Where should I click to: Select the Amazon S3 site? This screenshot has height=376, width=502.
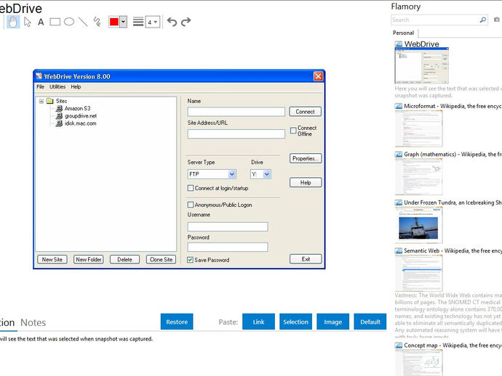click(x=77, y=109)
